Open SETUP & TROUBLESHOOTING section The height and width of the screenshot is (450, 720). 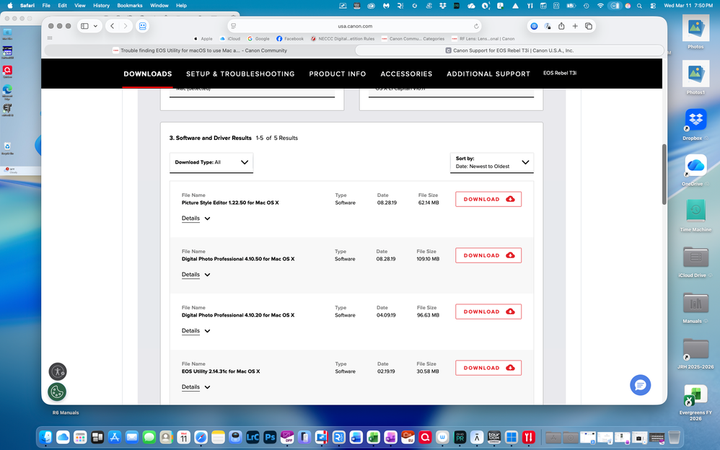coord(240,74)
